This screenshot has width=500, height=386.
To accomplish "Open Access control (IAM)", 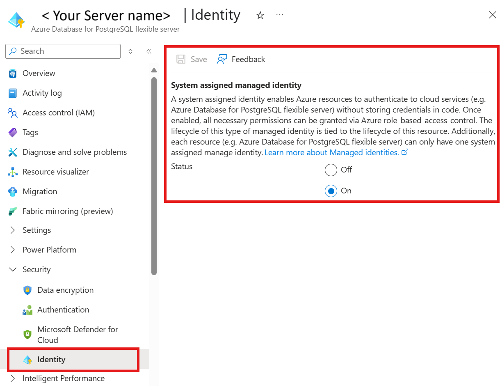I will 59,113.
